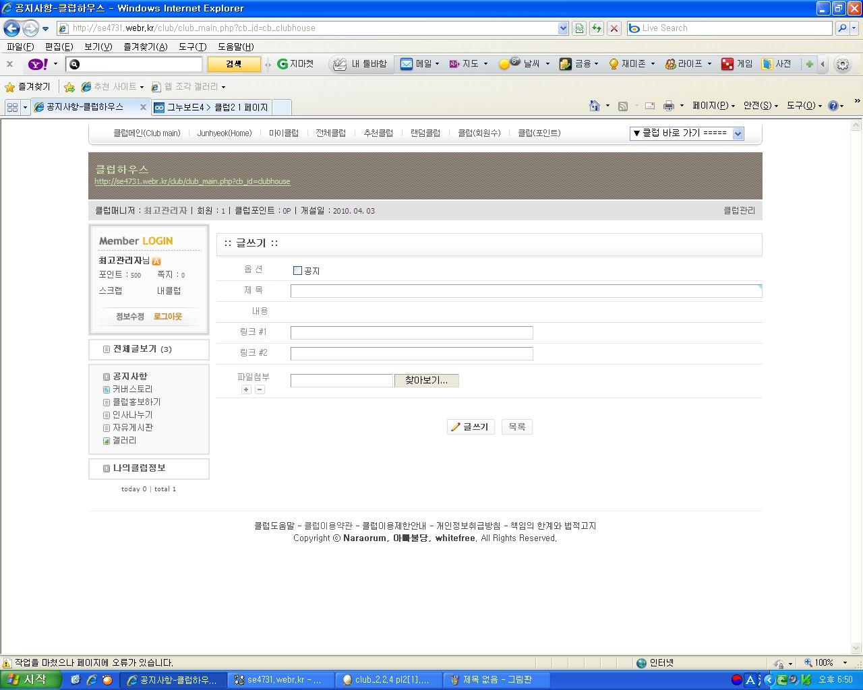The image size is (863, 690).
Task: Expand the 클럽 바로 가기 dropdown
Action: coord(738,133)
